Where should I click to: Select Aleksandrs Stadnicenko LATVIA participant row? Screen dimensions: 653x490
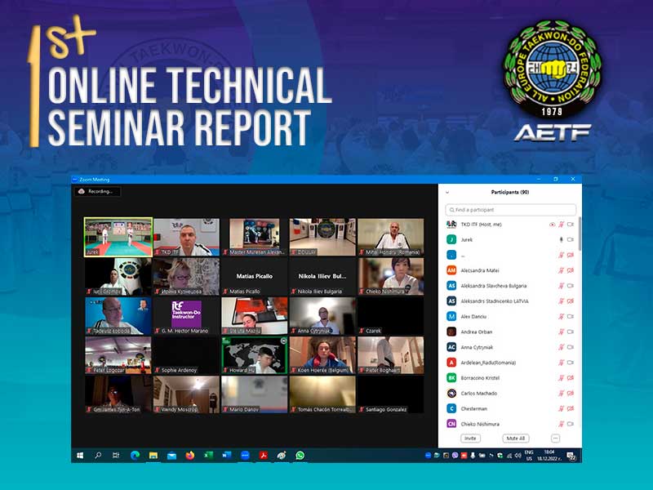click(510, 301)
